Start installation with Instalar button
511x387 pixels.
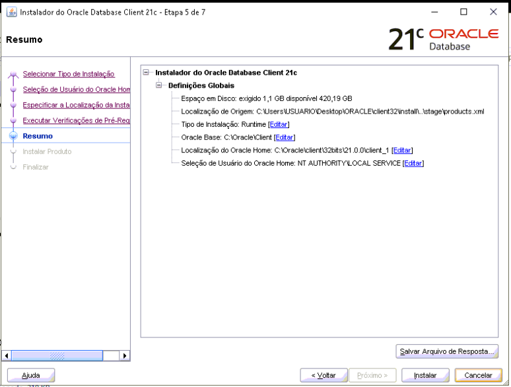tap(425, 375)
